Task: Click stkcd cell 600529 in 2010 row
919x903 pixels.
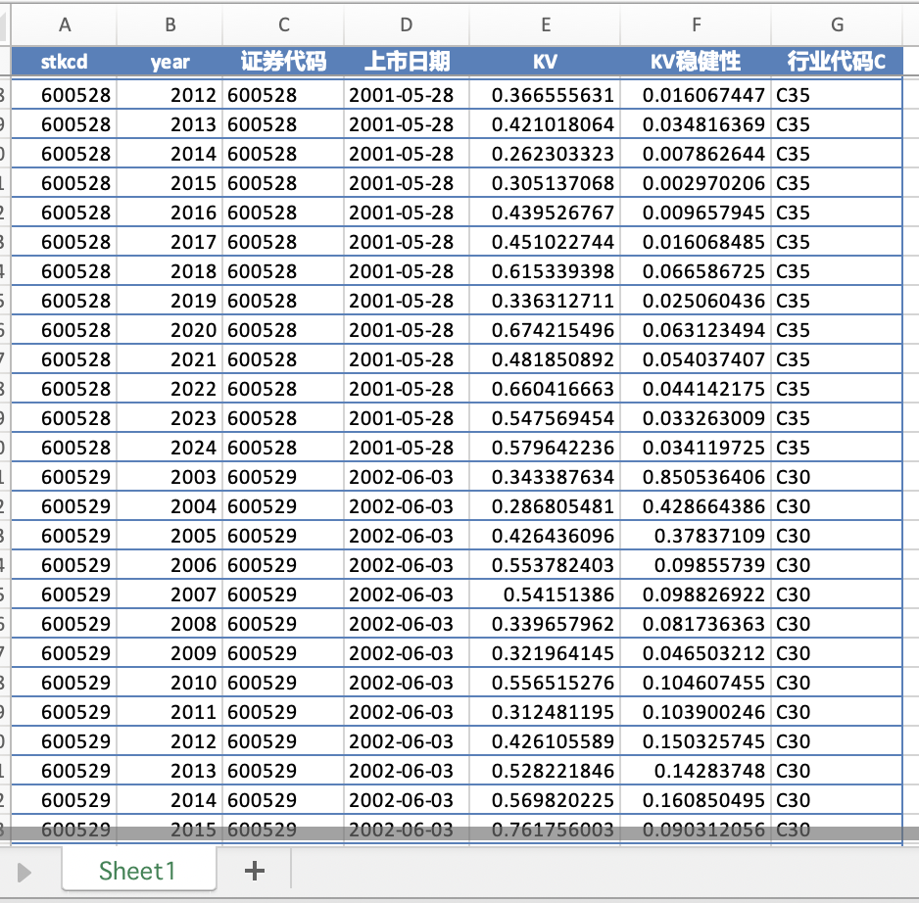Action: click(x=65, y=682)
